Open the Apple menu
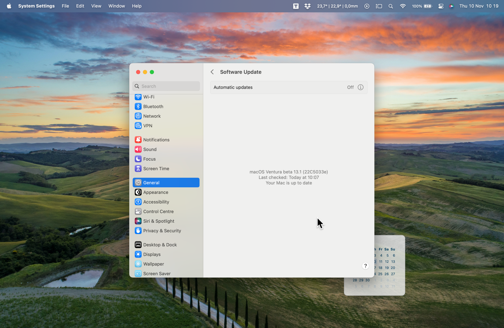This screenshot has width=504, height=328. click(9, 6)
